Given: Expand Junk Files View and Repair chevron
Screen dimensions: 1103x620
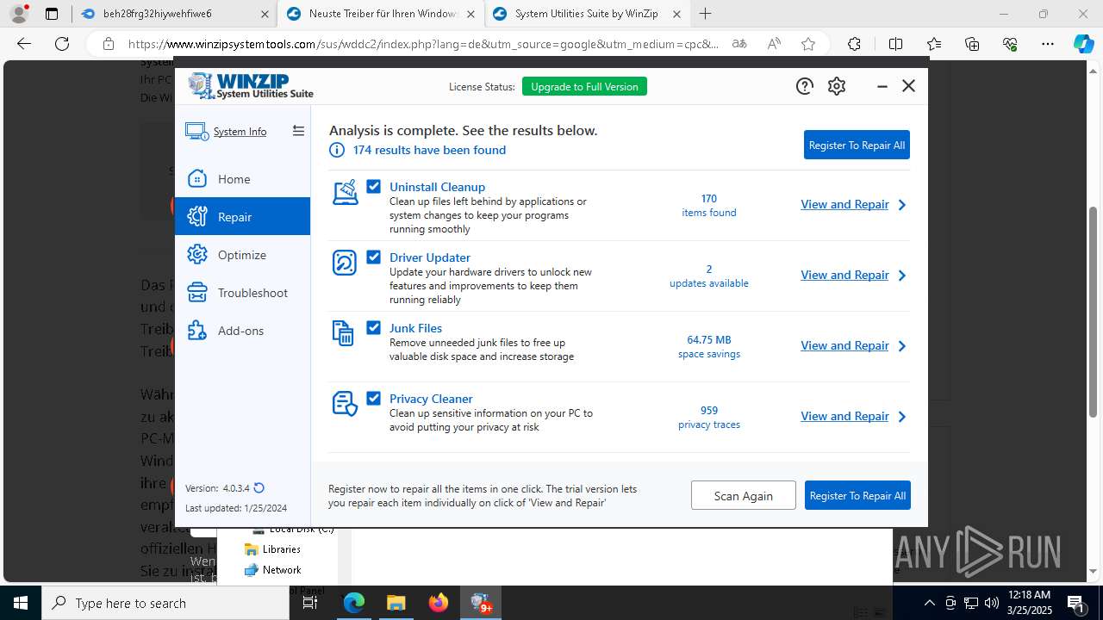Looking at the screenshot, I should (x=902, y=346).
